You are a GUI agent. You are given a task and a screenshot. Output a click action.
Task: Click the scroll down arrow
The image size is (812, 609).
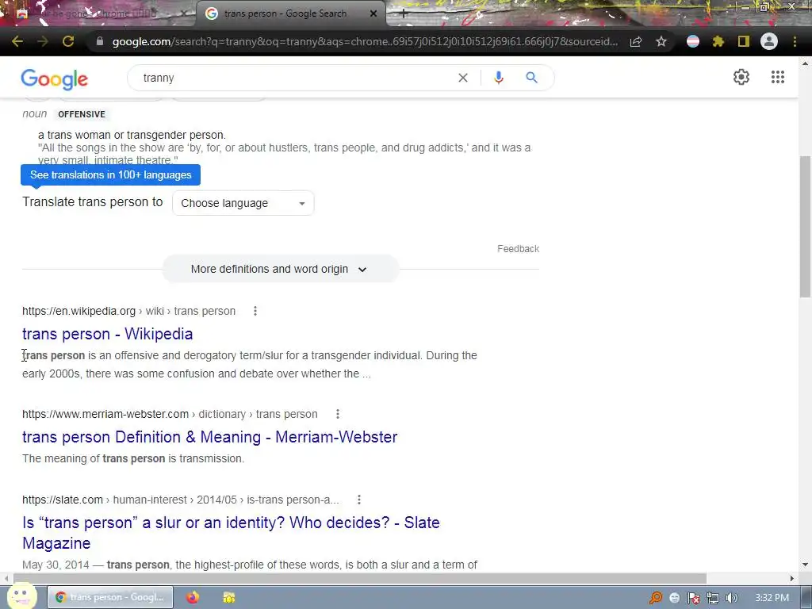pos(805,565)
